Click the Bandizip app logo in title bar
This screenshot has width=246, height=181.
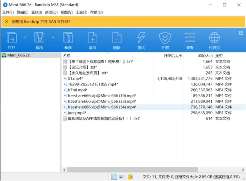[5, 5]
